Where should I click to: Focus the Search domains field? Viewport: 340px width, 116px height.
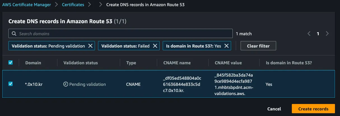123,34
